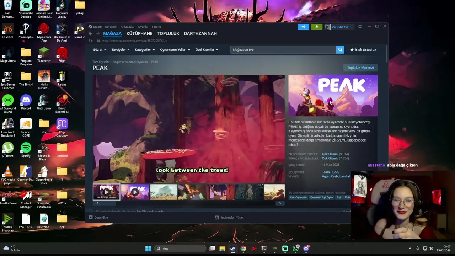Open Discord from the desktop

26,102
